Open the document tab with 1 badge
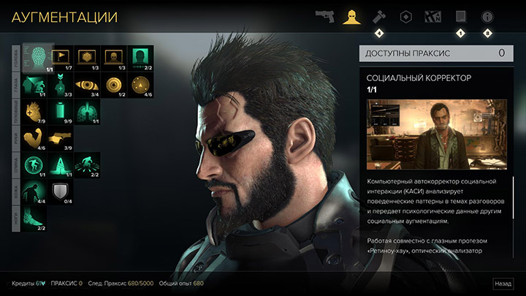The height and width of the screenshot is (296, 526). (x=460, y=16)
